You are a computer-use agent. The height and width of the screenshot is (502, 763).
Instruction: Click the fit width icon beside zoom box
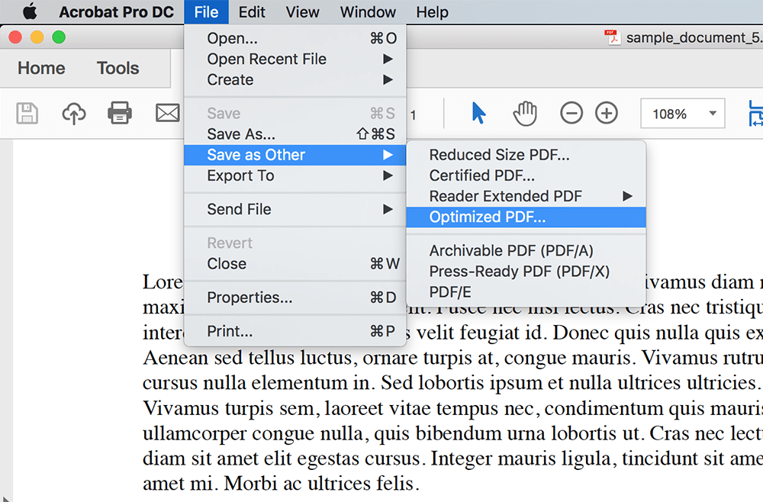pos(755,114)
